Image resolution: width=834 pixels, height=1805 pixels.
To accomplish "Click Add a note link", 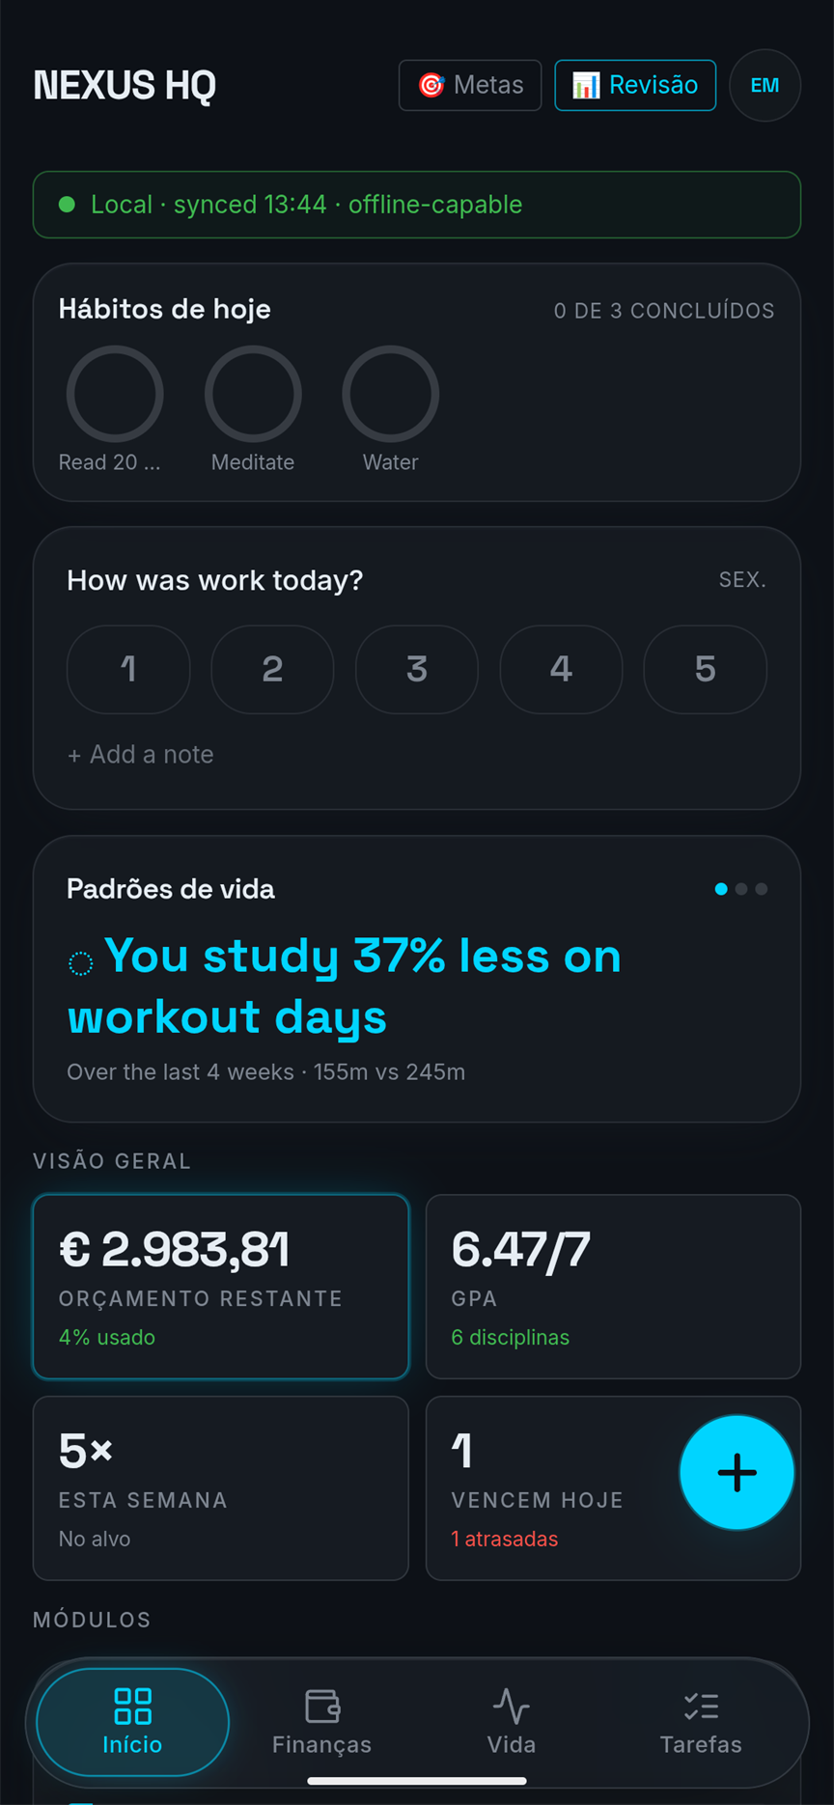I will click(x=141, y=754).
